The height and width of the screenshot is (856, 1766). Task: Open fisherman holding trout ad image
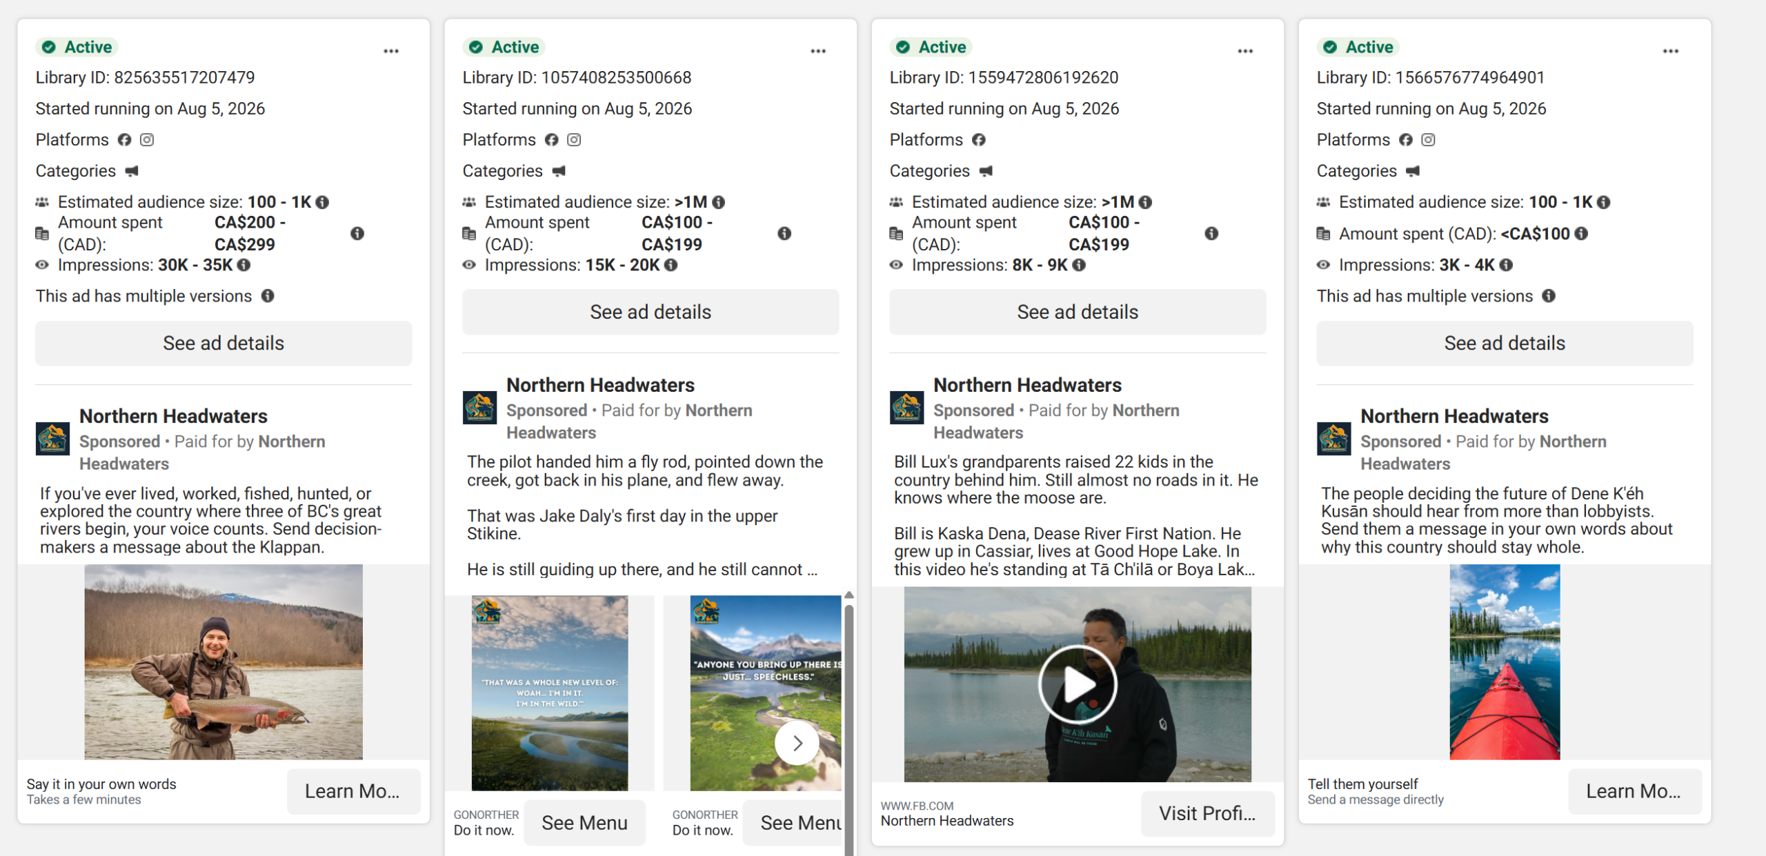(224, 662)
